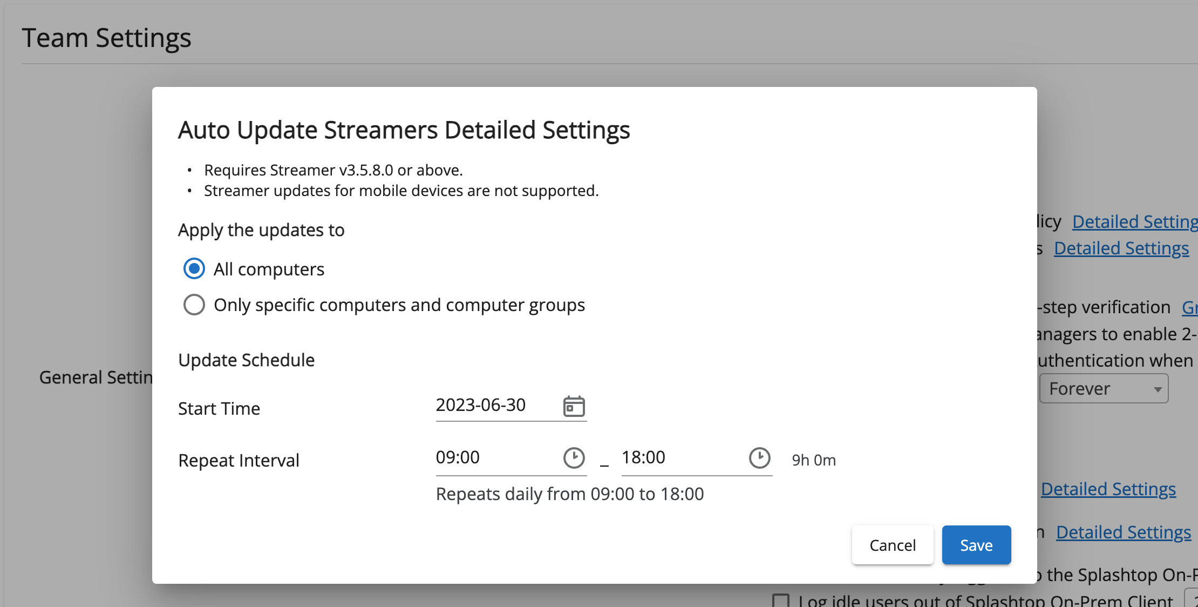
Task: Select the "All computers" option
Action: 194,268
